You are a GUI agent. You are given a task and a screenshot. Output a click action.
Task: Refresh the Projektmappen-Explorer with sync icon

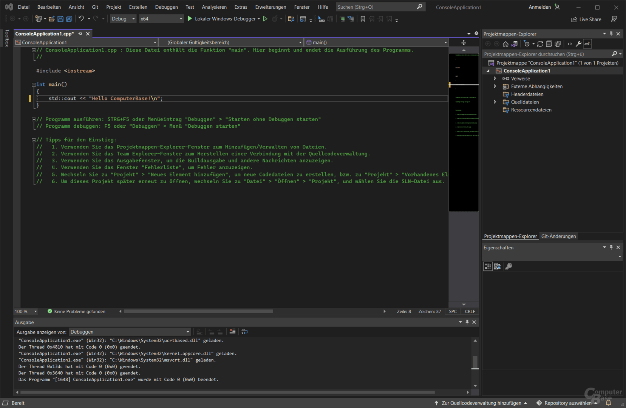click(x=540, y=44)
